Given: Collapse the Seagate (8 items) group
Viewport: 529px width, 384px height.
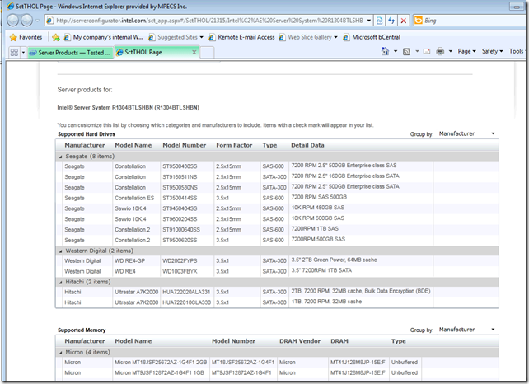Looking at the screenshot, I should [60, 155].
